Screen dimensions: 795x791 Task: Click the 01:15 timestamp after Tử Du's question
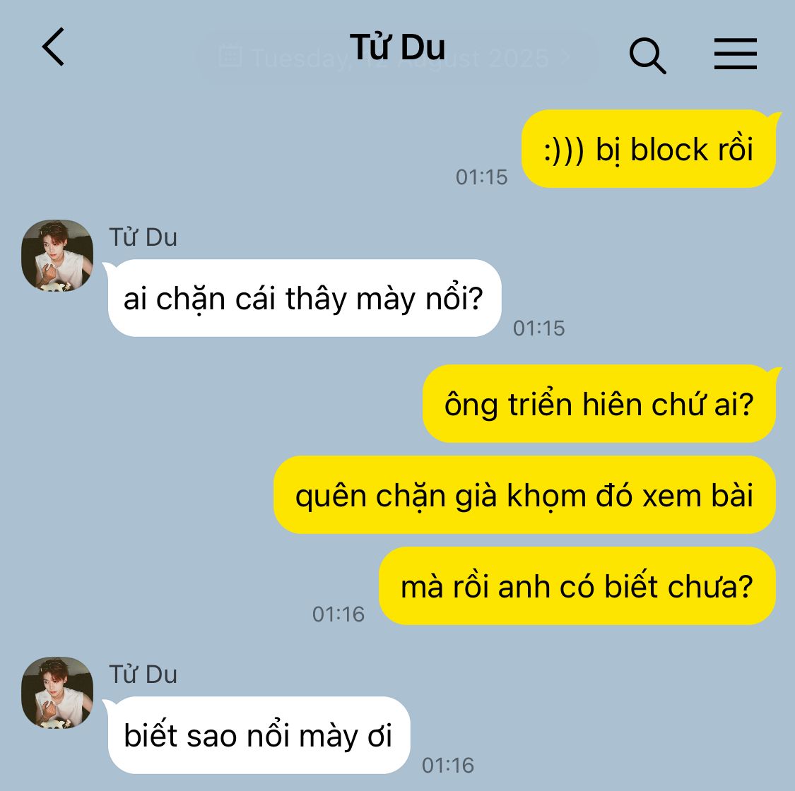[x=539, y=328]
